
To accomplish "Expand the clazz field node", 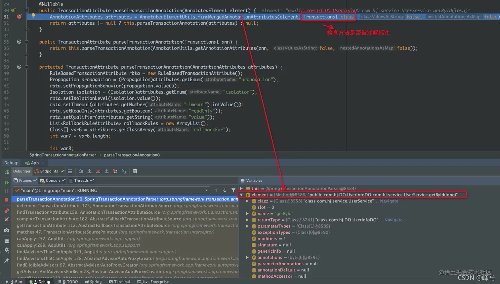I will [x=247, y=201].
